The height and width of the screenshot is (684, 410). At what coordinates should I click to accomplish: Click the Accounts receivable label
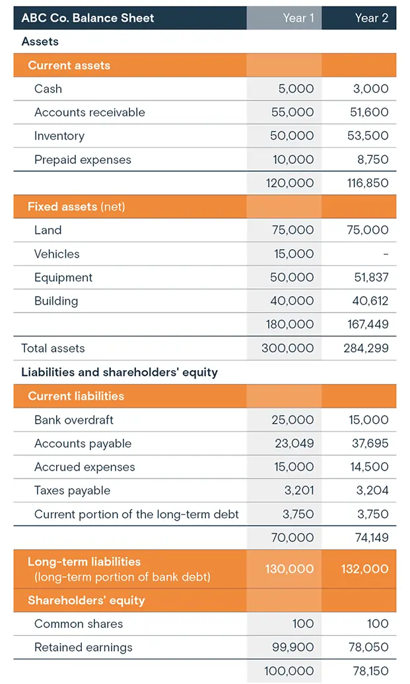pyautogui.click(x=89, y=112)
